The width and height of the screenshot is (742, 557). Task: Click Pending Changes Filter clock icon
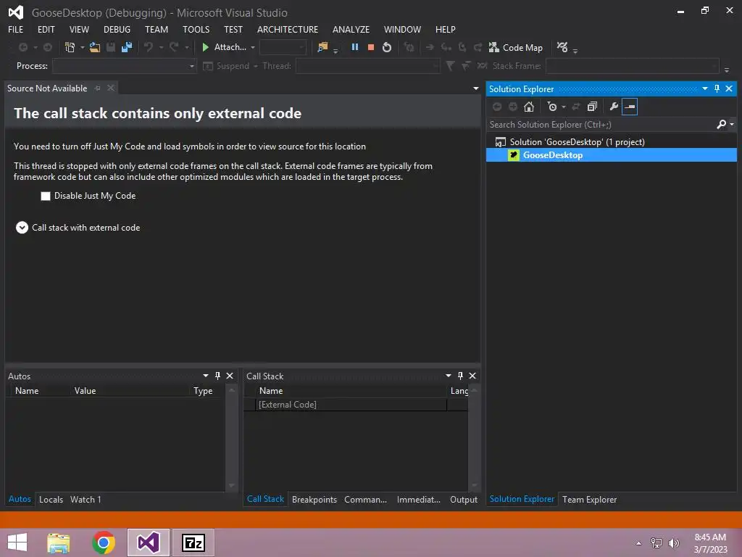tap(551, 107)
